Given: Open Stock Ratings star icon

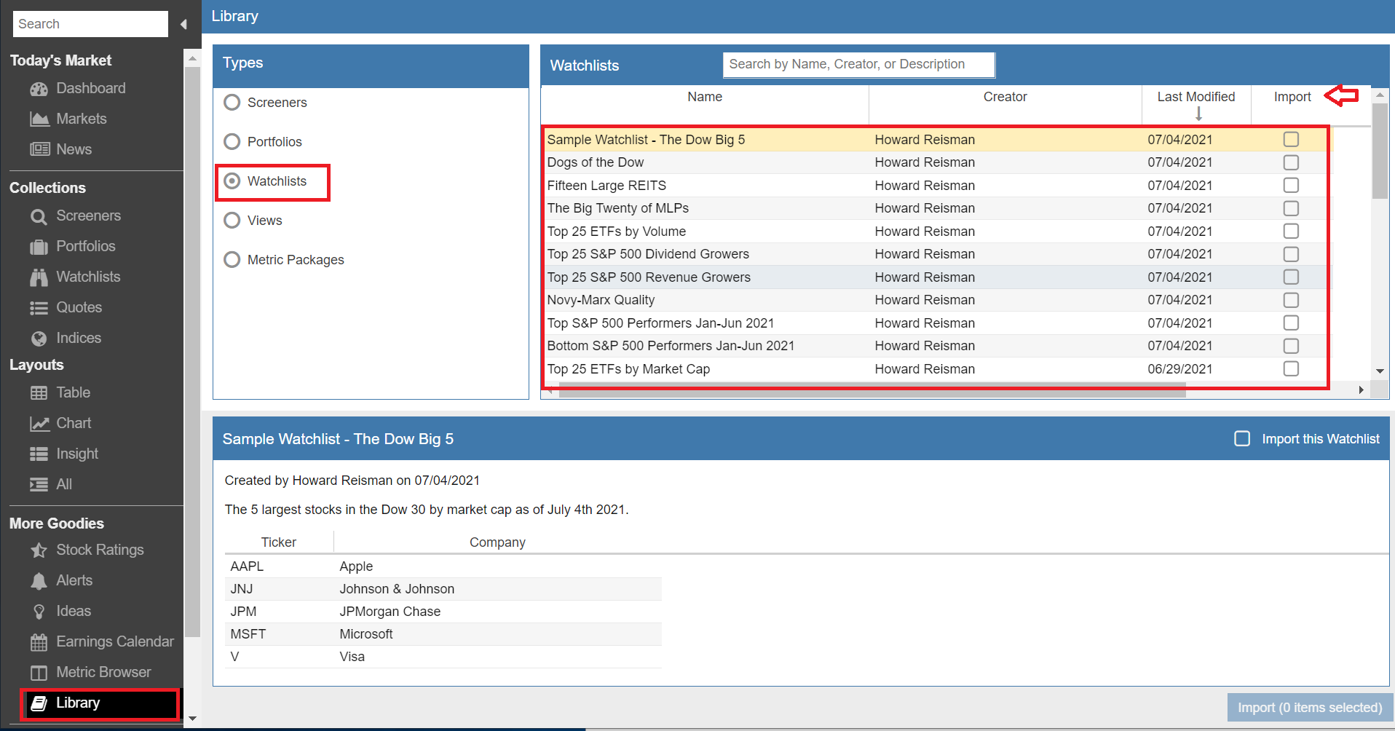Looking at the screenshot, I should click(x=39, y=550).
